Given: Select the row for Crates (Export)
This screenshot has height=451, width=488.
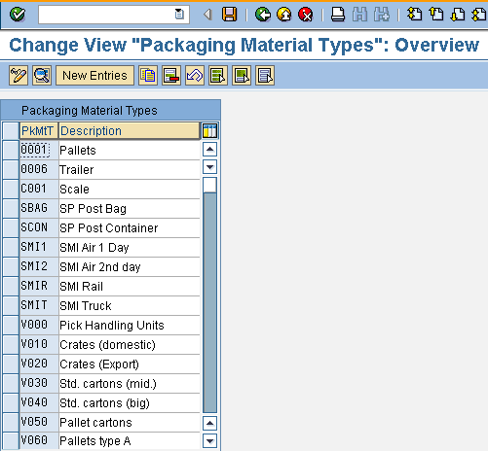Looking at the screenshot, I should 11,364.
